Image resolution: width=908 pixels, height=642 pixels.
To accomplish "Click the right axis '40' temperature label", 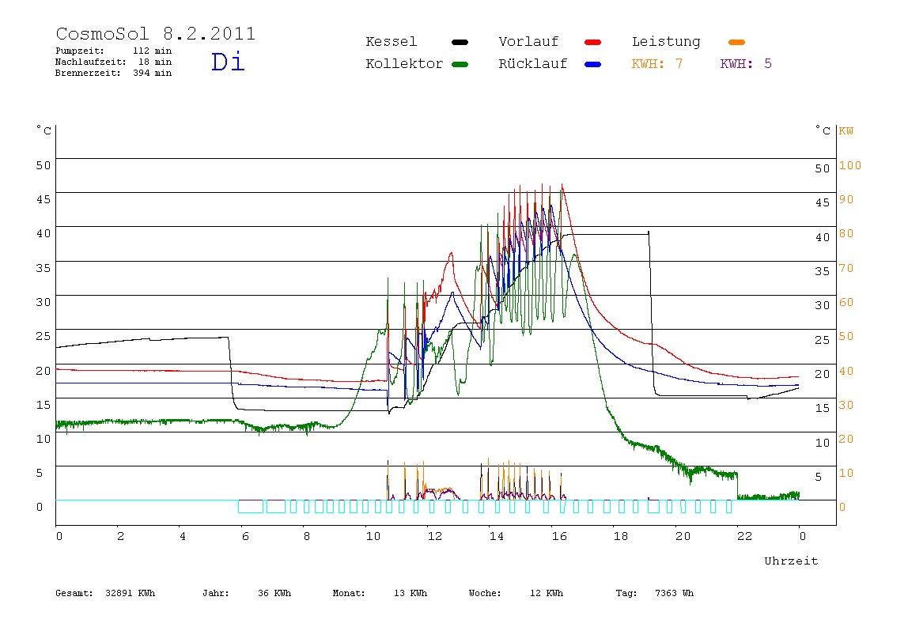I will coord(823,237).
